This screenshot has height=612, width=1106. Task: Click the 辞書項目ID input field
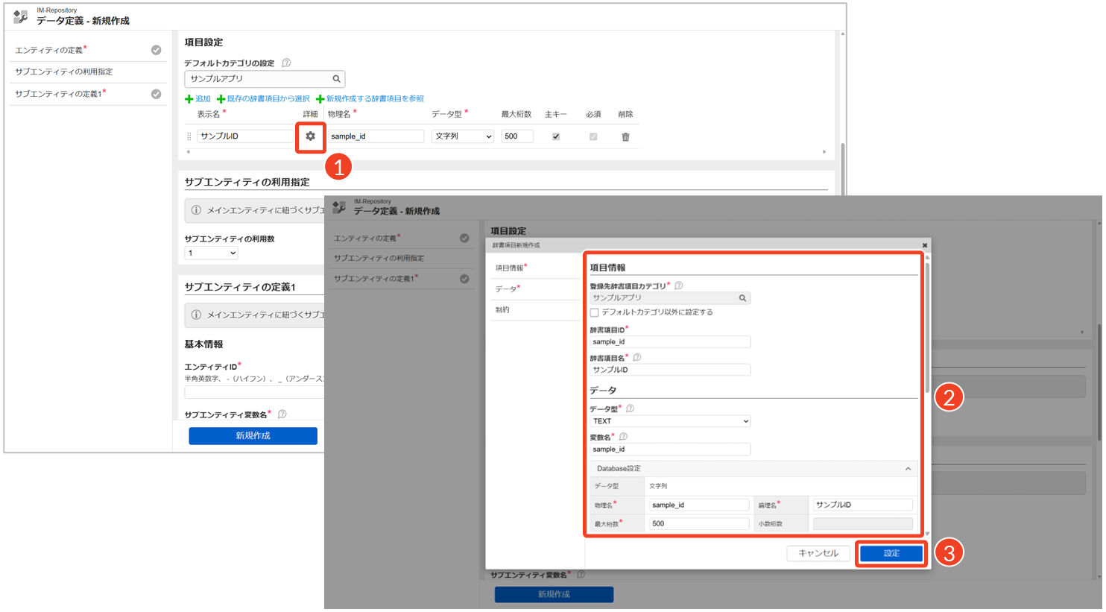click(669, 342)
